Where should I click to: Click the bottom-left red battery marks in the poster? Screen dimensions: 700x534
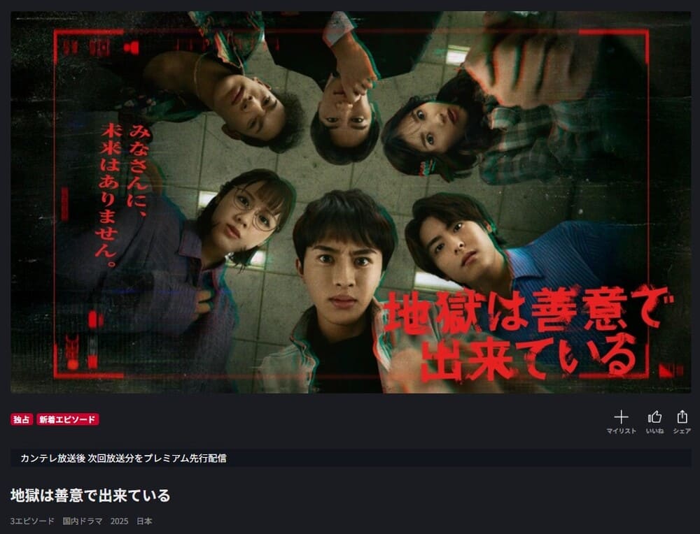(x=83, y=341)
